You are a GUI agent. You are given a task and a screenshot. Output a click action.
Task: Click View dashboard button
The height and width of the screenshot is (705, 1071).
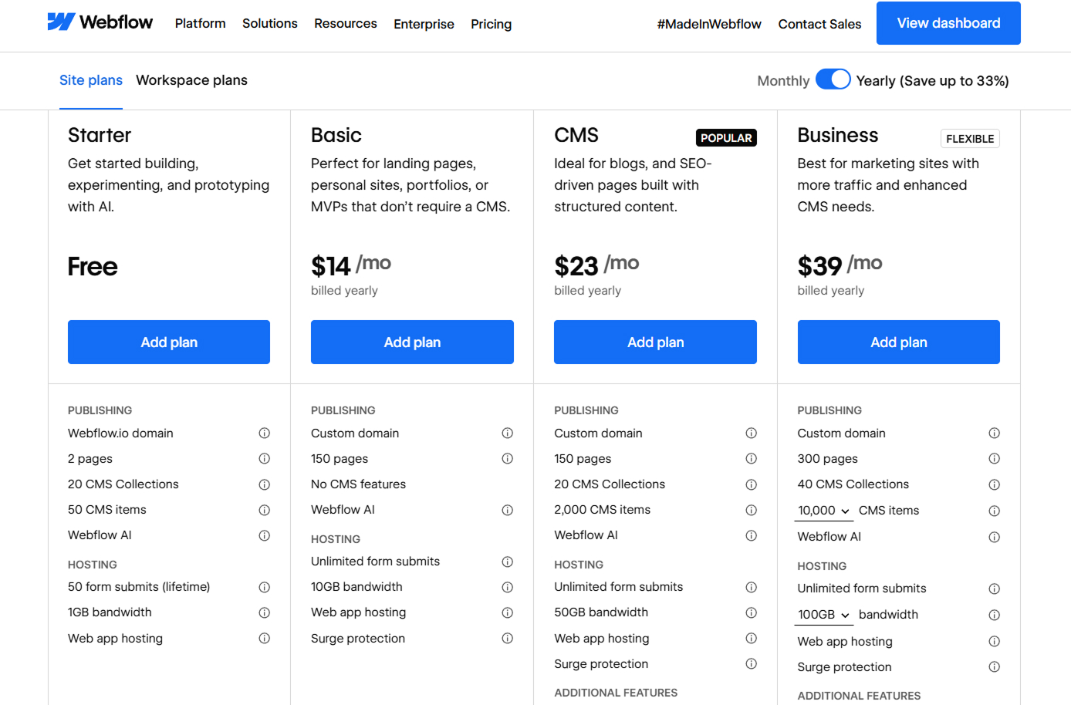[x=948, y=23]
